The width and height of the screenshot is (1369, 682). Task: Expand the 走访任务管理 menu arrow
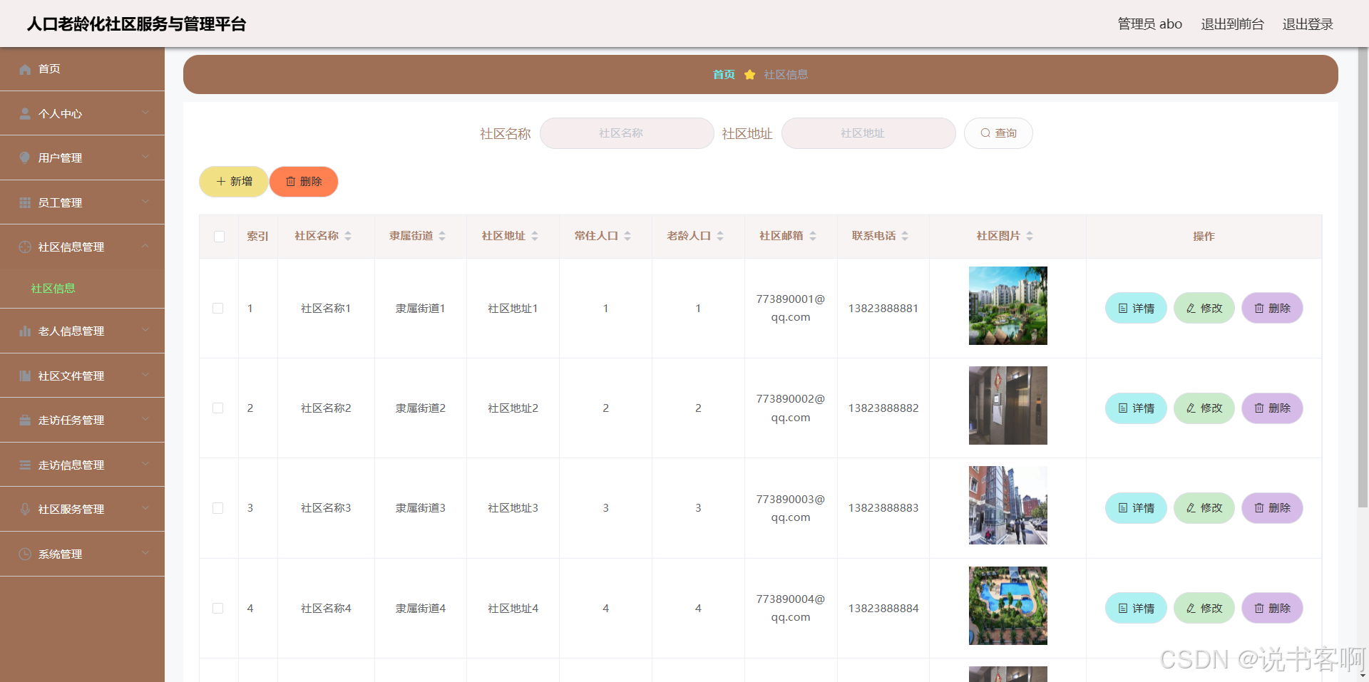click(145, 419)
